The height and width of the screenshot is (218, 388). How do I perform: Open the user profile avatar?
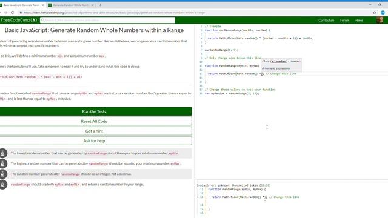pyautogui.click(x=380, y=20)
